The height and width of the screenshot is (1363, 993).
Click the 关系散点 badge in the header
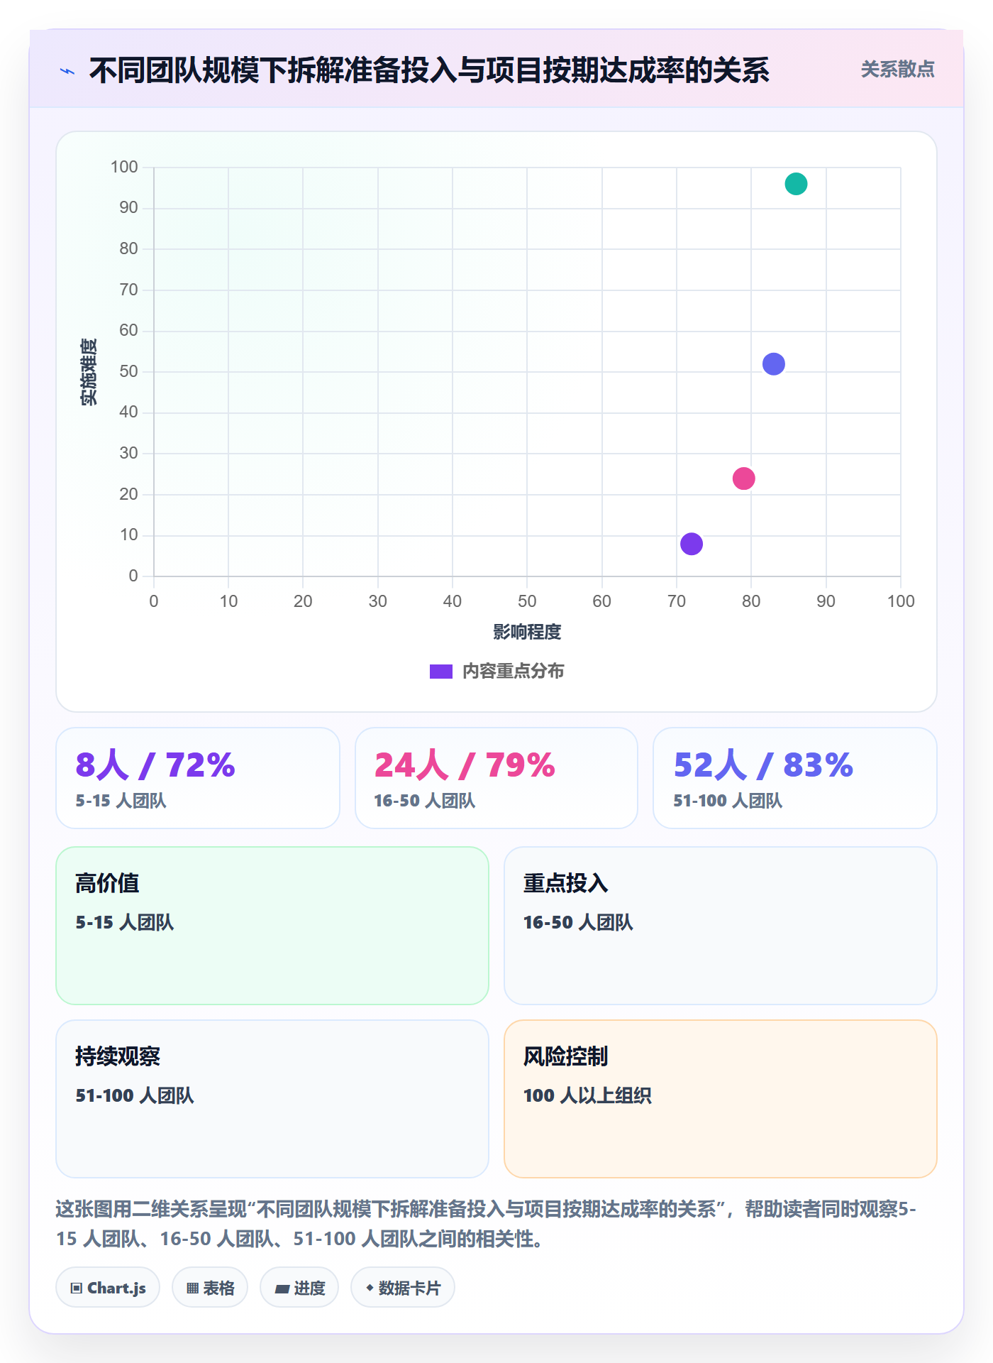(x=897, y=70)
